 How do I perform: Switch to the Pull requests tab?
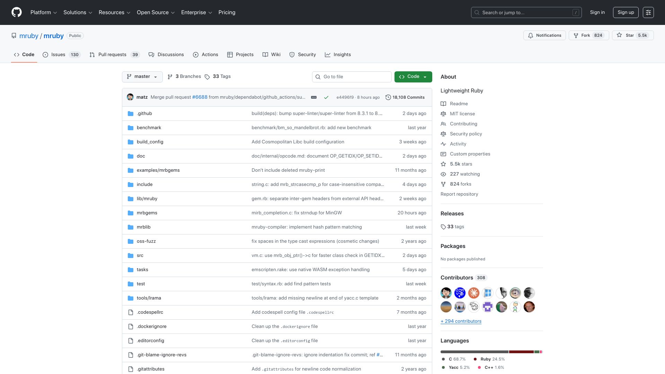point(114,55)
